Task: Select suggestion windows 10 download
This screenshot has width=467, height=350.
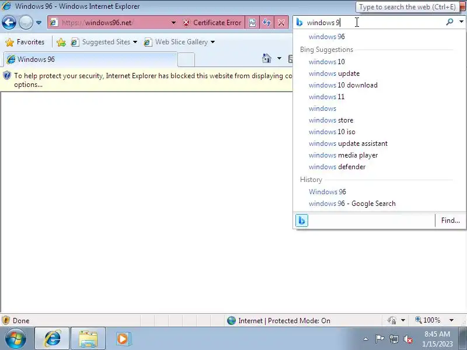Action: tap(379, 85)
